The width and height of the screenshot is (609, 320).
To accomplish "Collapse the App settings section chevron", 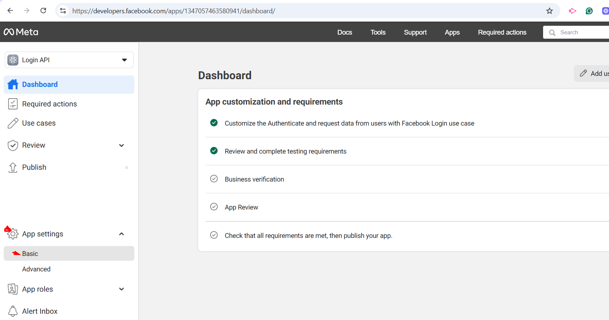I will point(122,234).
